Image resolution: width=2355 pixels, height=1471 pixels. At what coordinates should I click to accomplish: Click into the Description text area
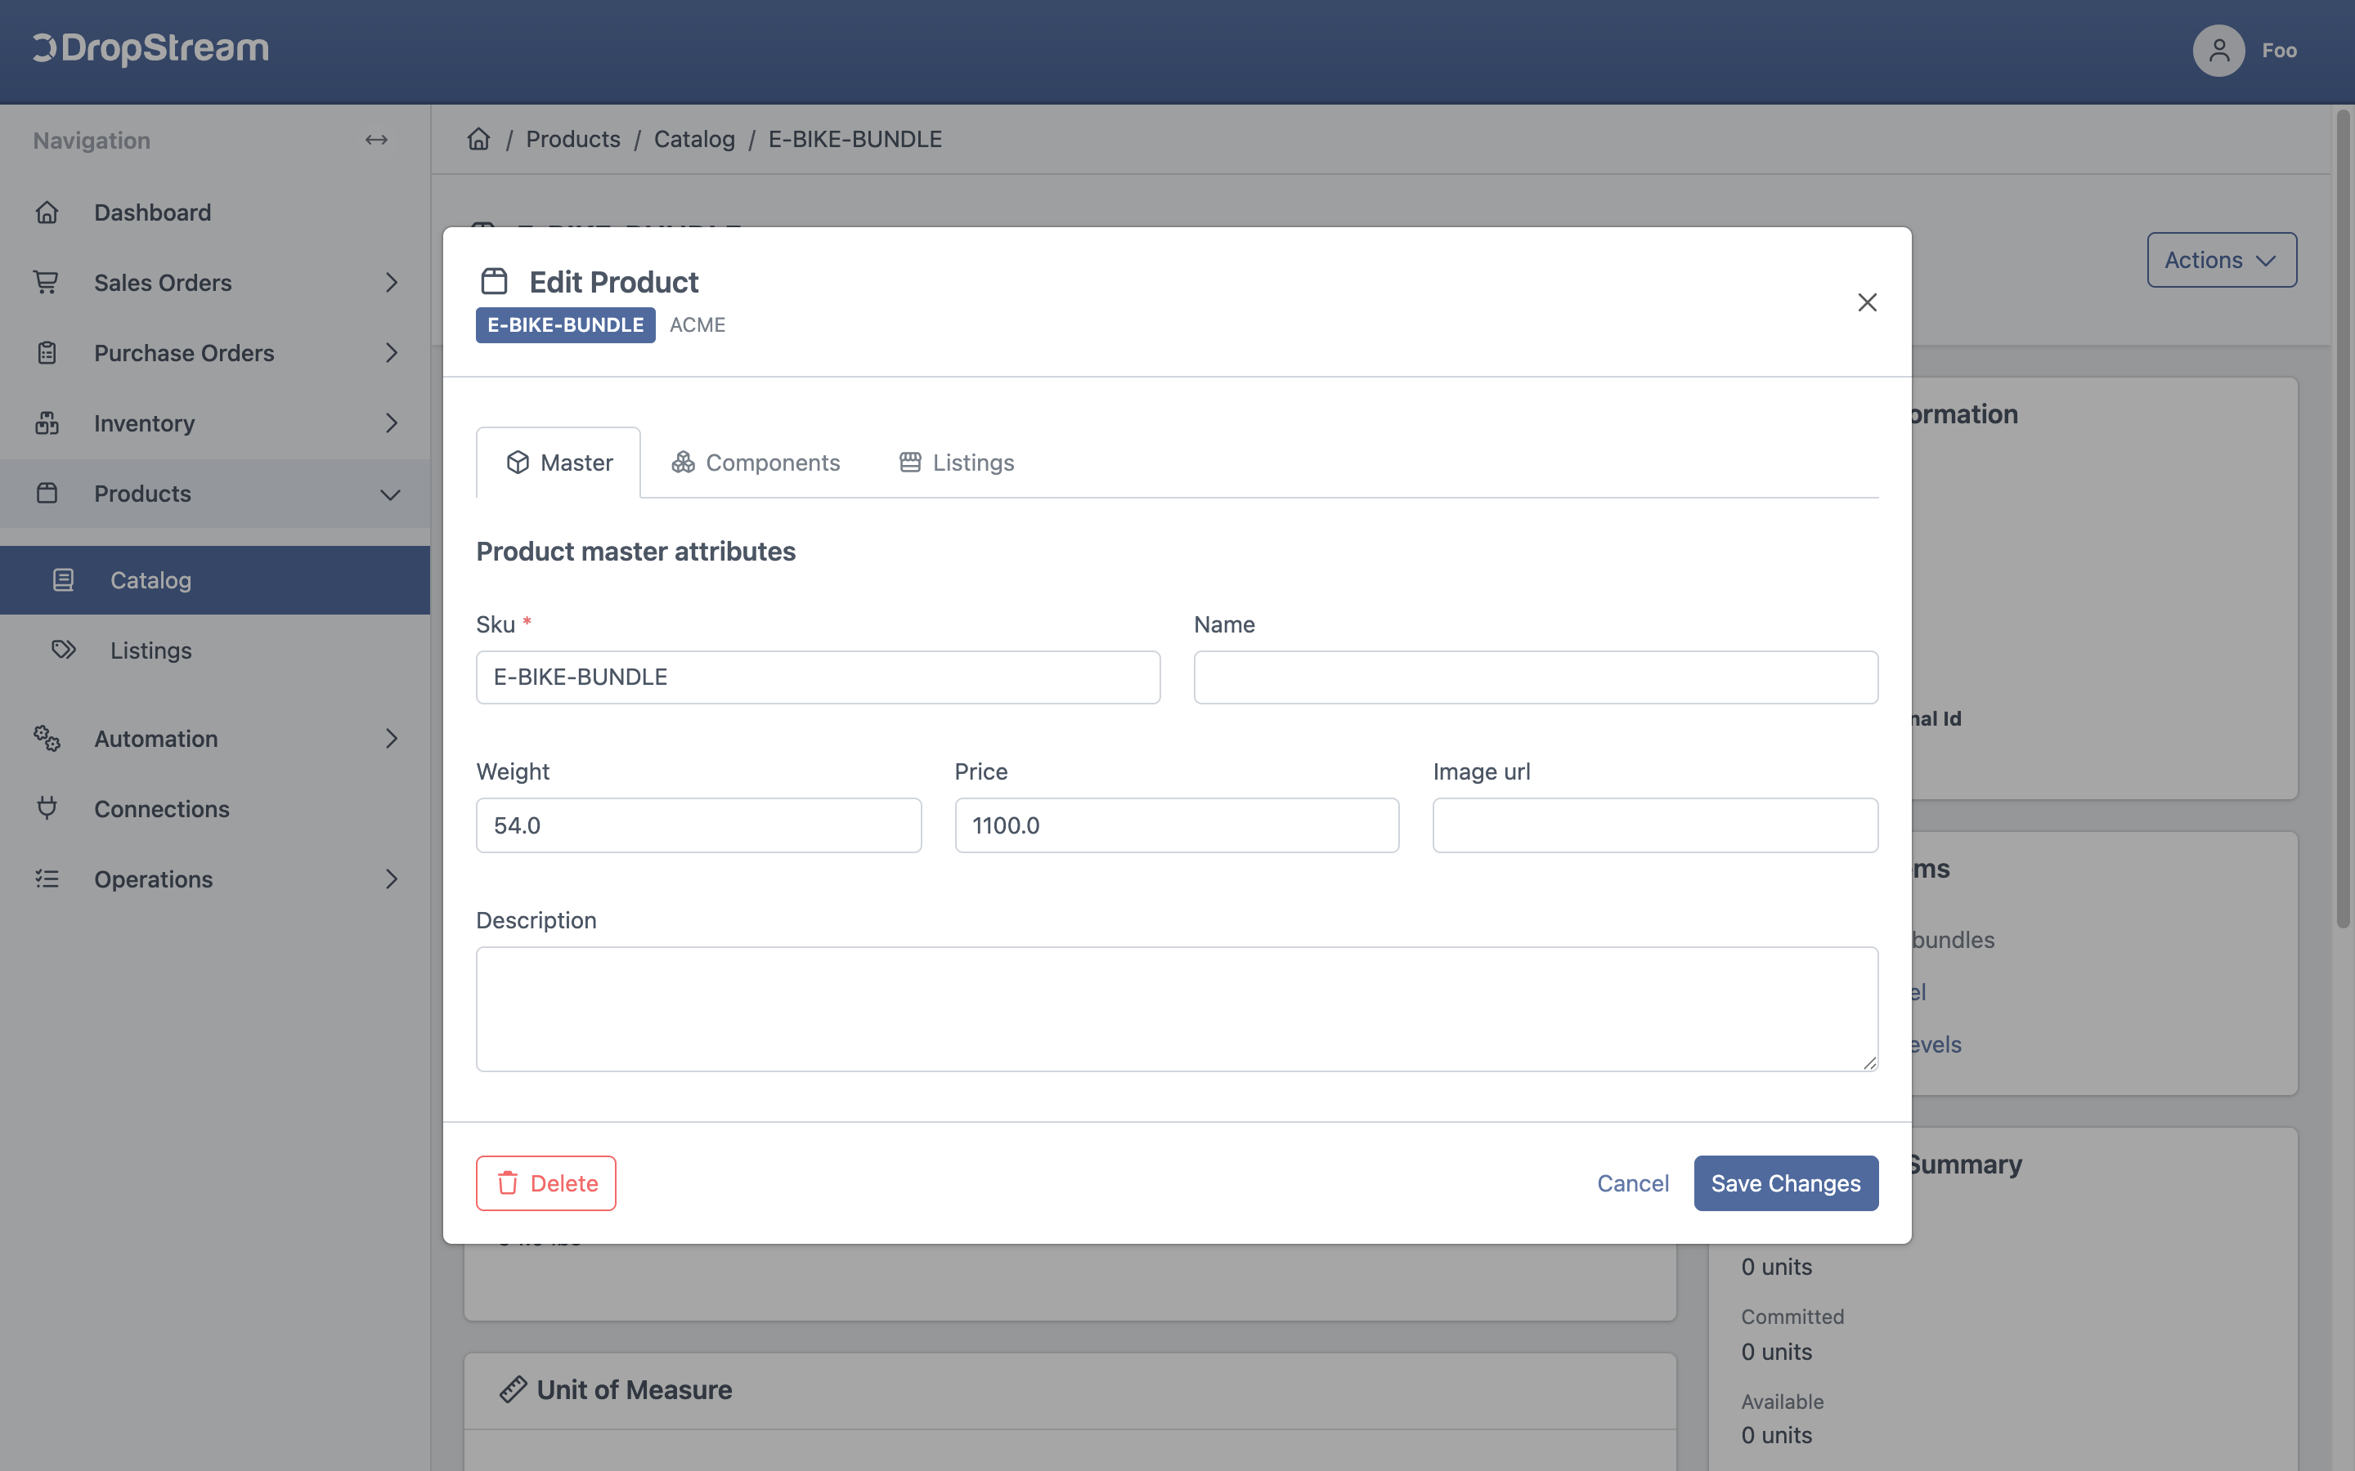(x=1177, y=1009)
